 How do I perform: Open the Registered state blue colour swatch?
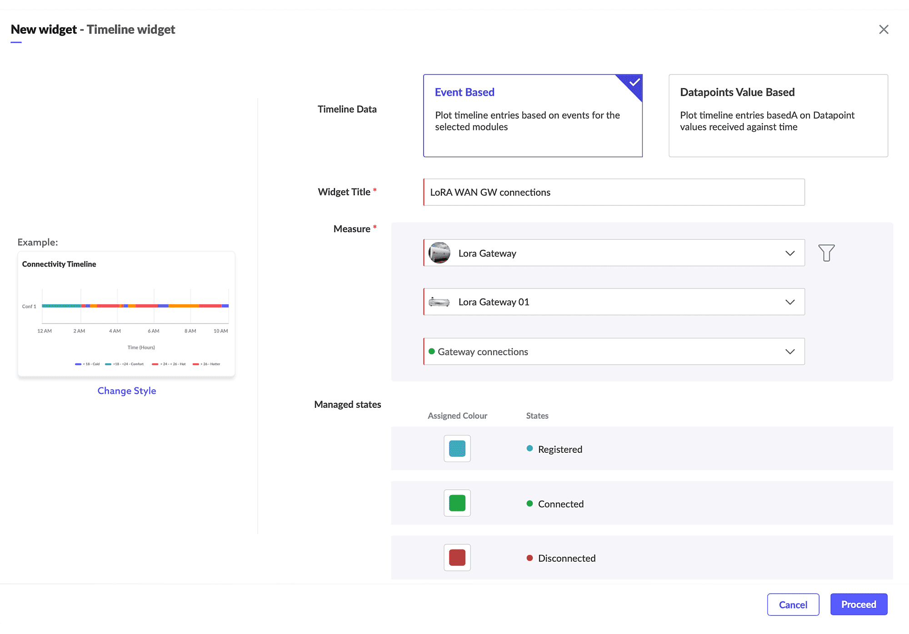coord(457,449)
